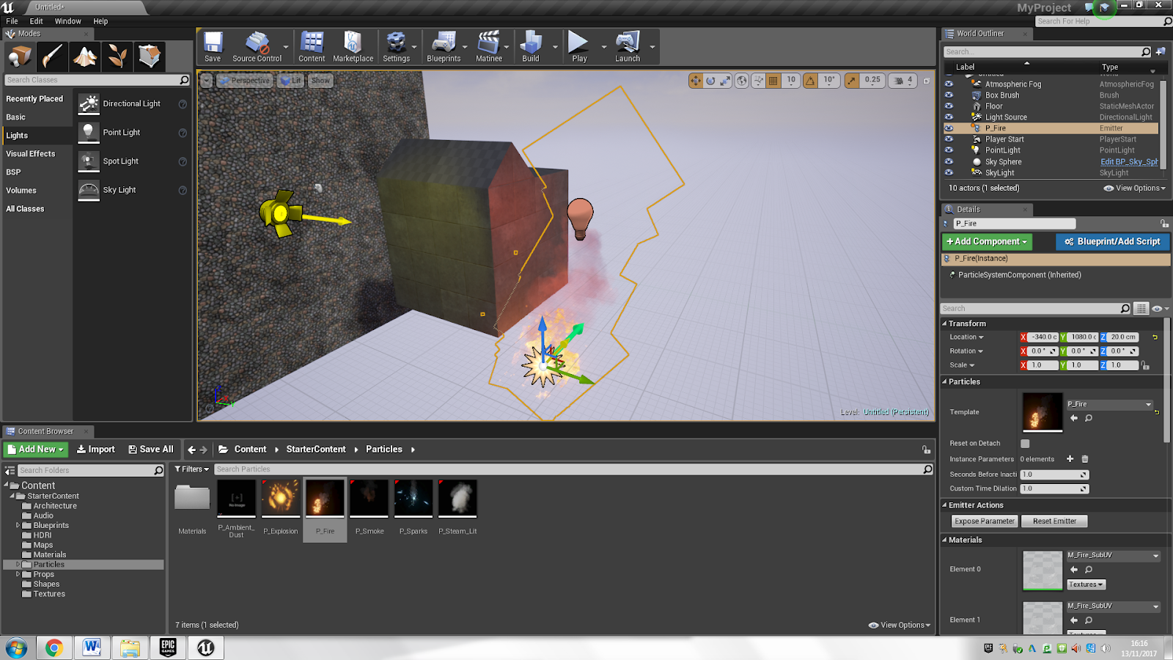Open the Window menu

coord(68,21)
